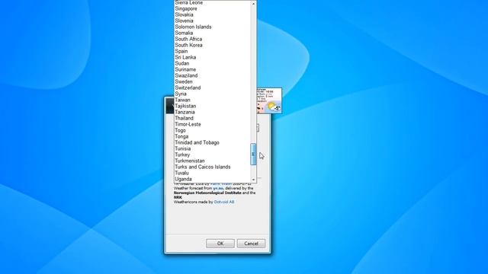Select Singapore in the dropdown list
This screenshot has height=274, width=488.
tap(212, 8)
